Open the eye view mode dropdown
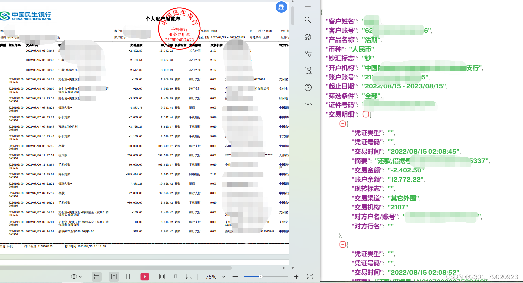The height and width of the screenshot is (283, 523). click(x=76, y=277)
